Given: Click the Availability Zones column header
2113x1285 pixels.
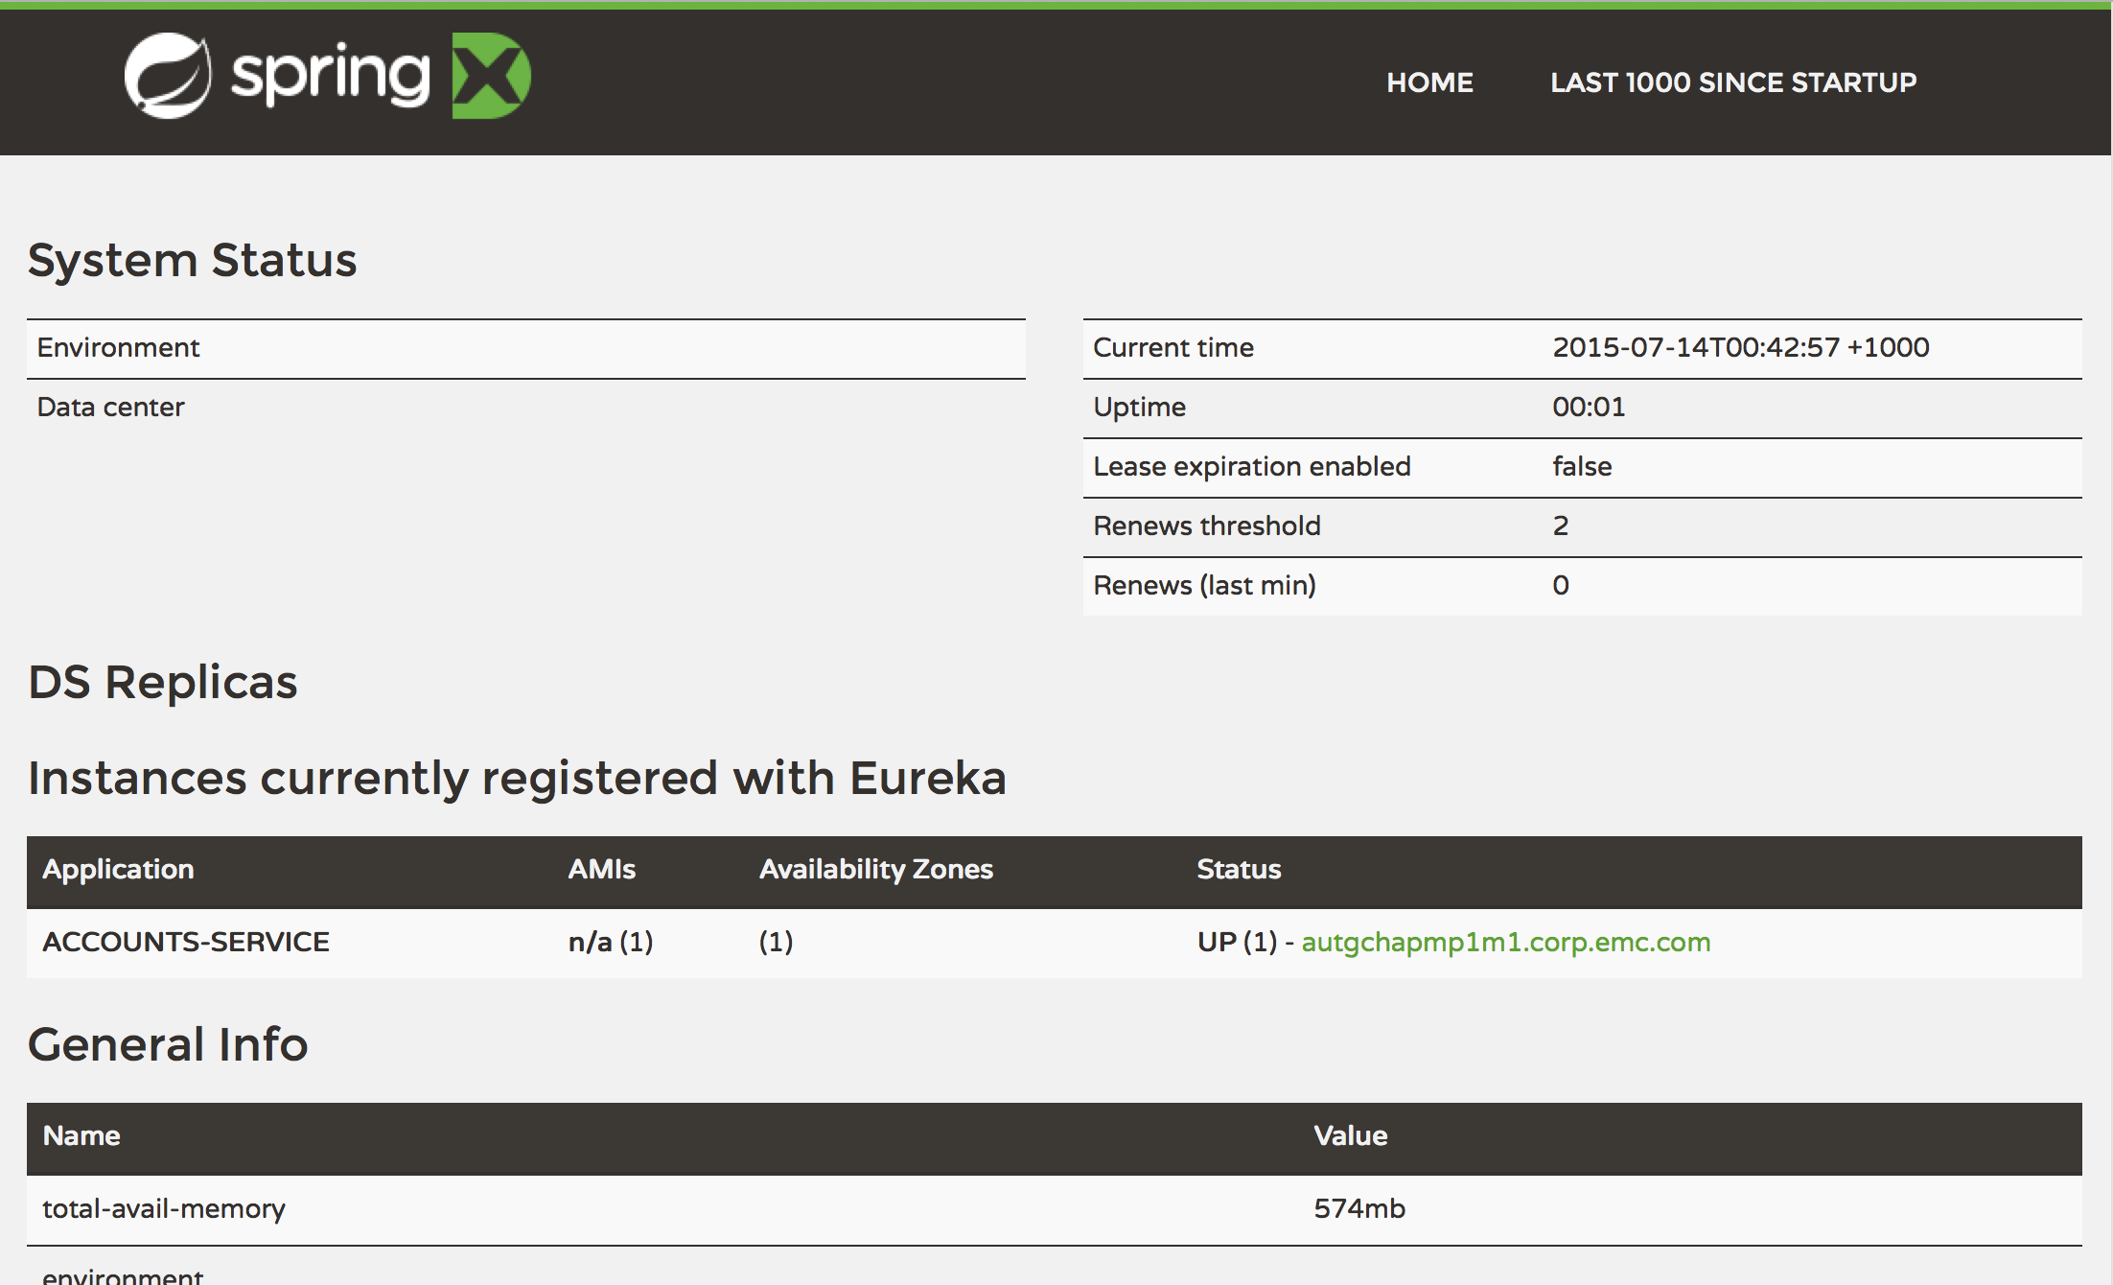Looking at the screenshot, I should coord(874,870).
